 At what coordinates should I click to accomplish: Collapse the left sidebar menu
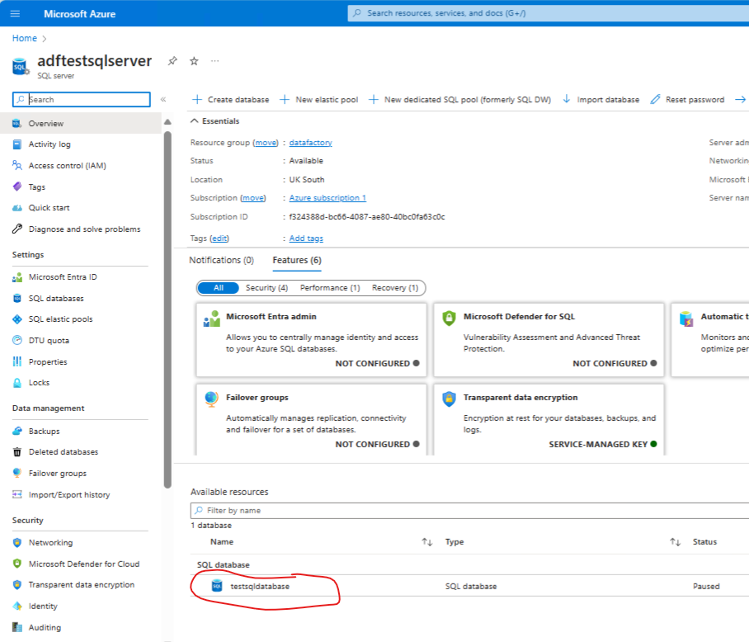click(163, 99)
